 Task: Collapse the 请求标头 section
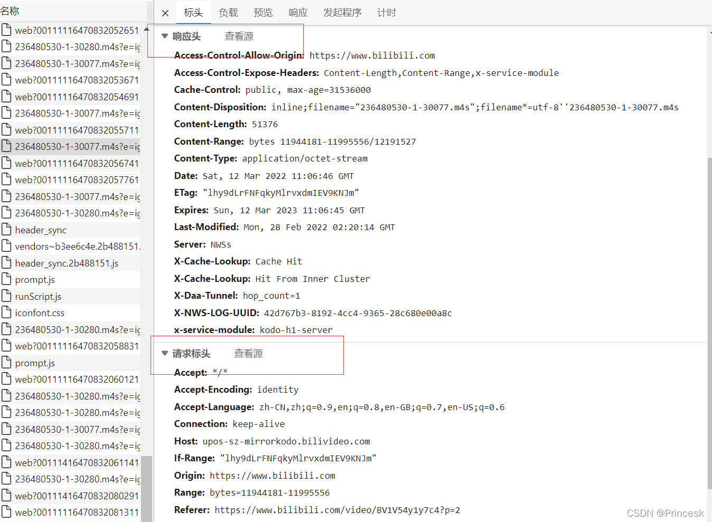pyautogui.click(x=165, y=353)
